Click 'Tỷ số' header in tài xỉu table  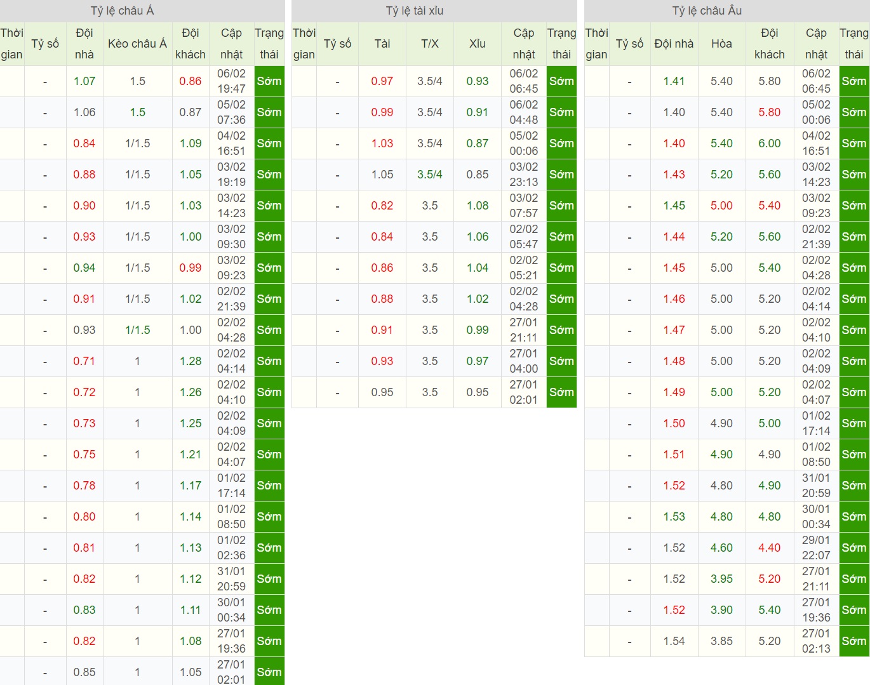pos(337,44)
